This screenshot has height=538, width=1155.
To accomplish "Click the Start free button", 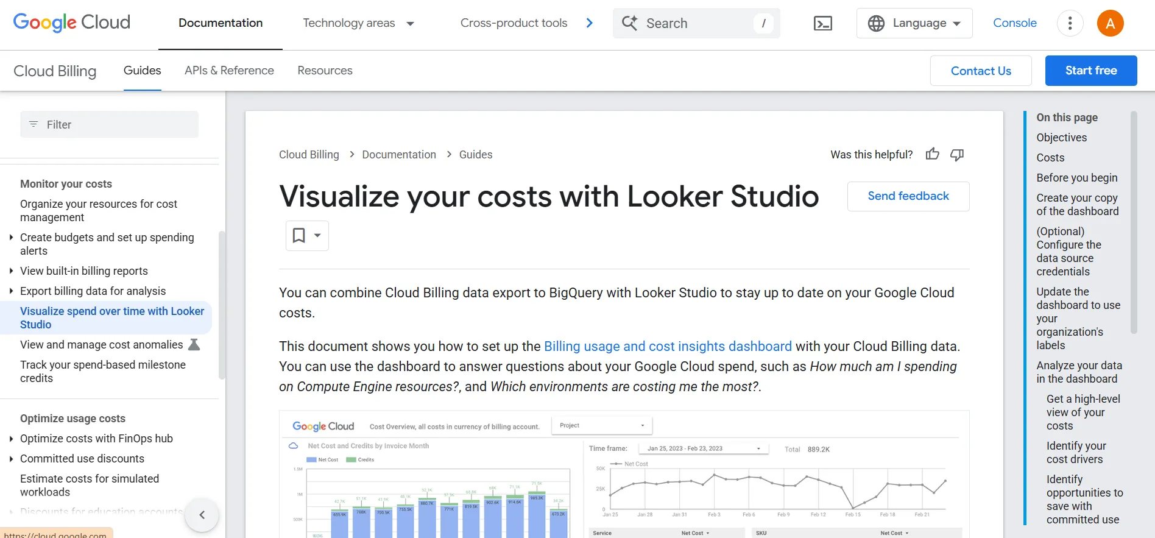I will (x=1091, y=71).
